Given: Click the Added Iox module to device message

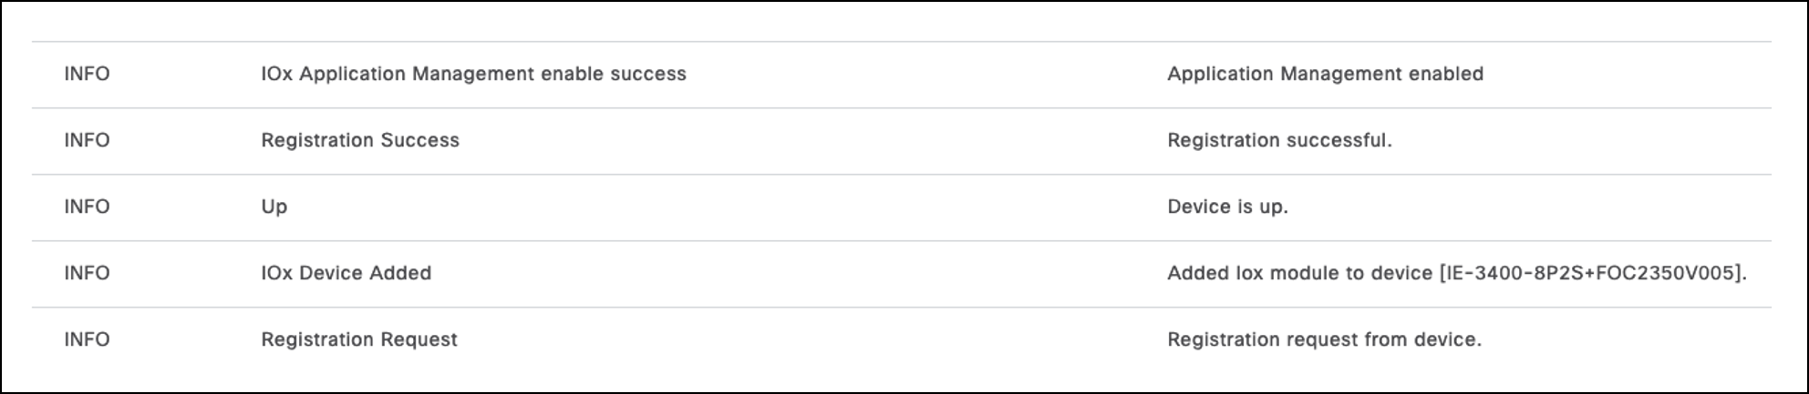Looking at the screenshot, I should [x=1299, y=273].
